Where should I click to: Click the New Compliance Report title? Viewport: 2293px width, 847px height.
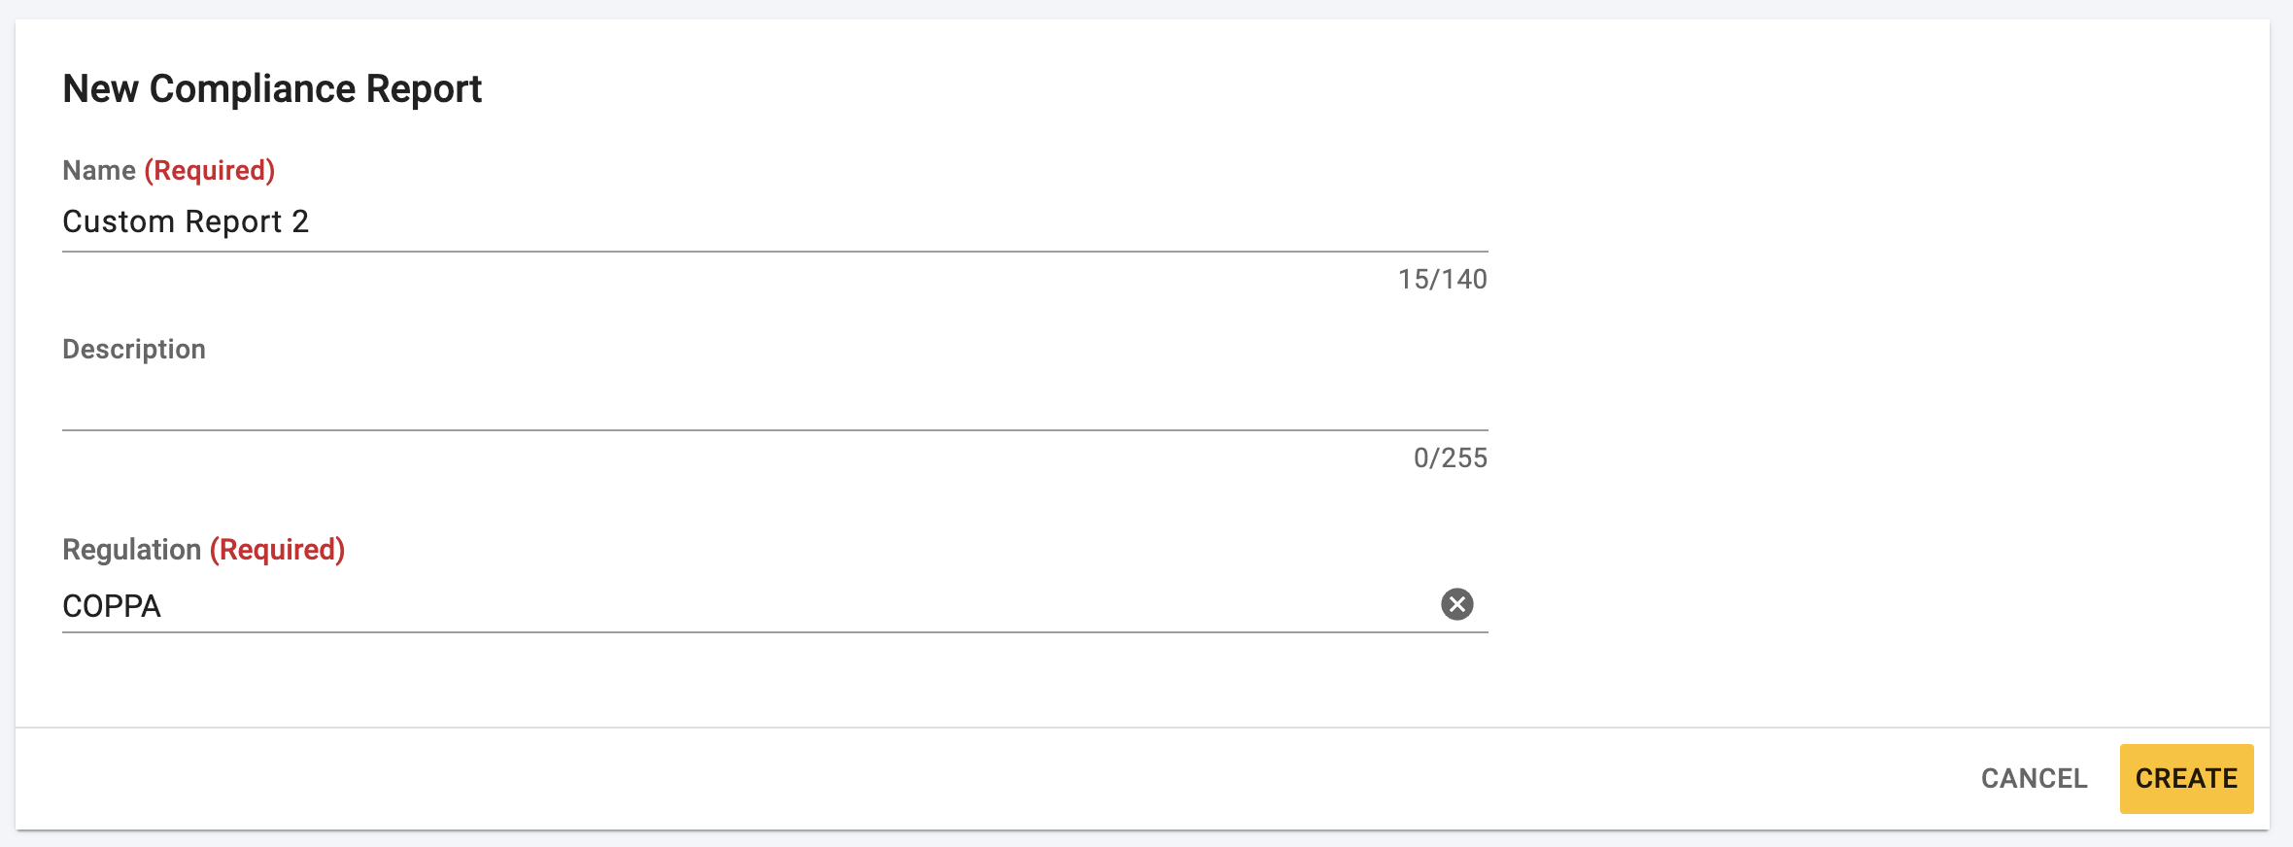(x=273, y=89)
